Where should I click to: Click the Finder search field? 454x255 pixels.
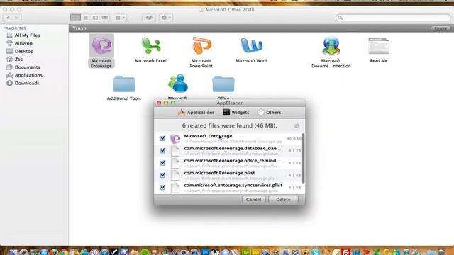tap(394, 18)
